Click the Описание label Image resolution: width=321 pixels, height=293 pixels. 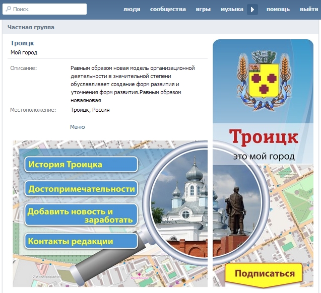pyautogui.click(x=24, y=68)
